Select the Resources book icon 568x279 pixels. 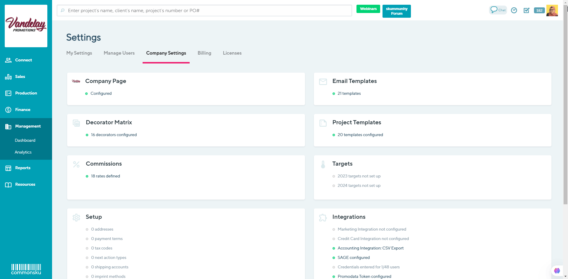pyautogui.click(x=8, y=184)
